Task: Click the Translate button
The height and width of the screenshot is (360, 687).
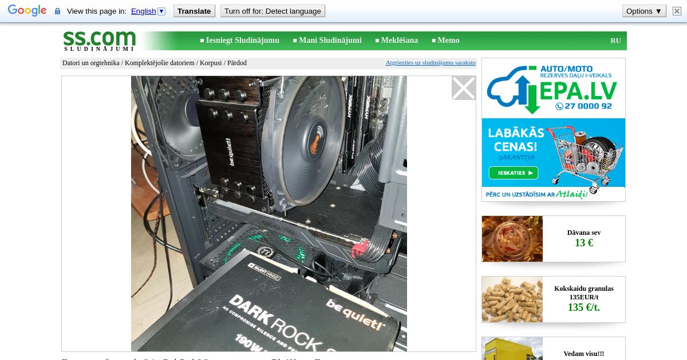Action: (x=194, y=11)
